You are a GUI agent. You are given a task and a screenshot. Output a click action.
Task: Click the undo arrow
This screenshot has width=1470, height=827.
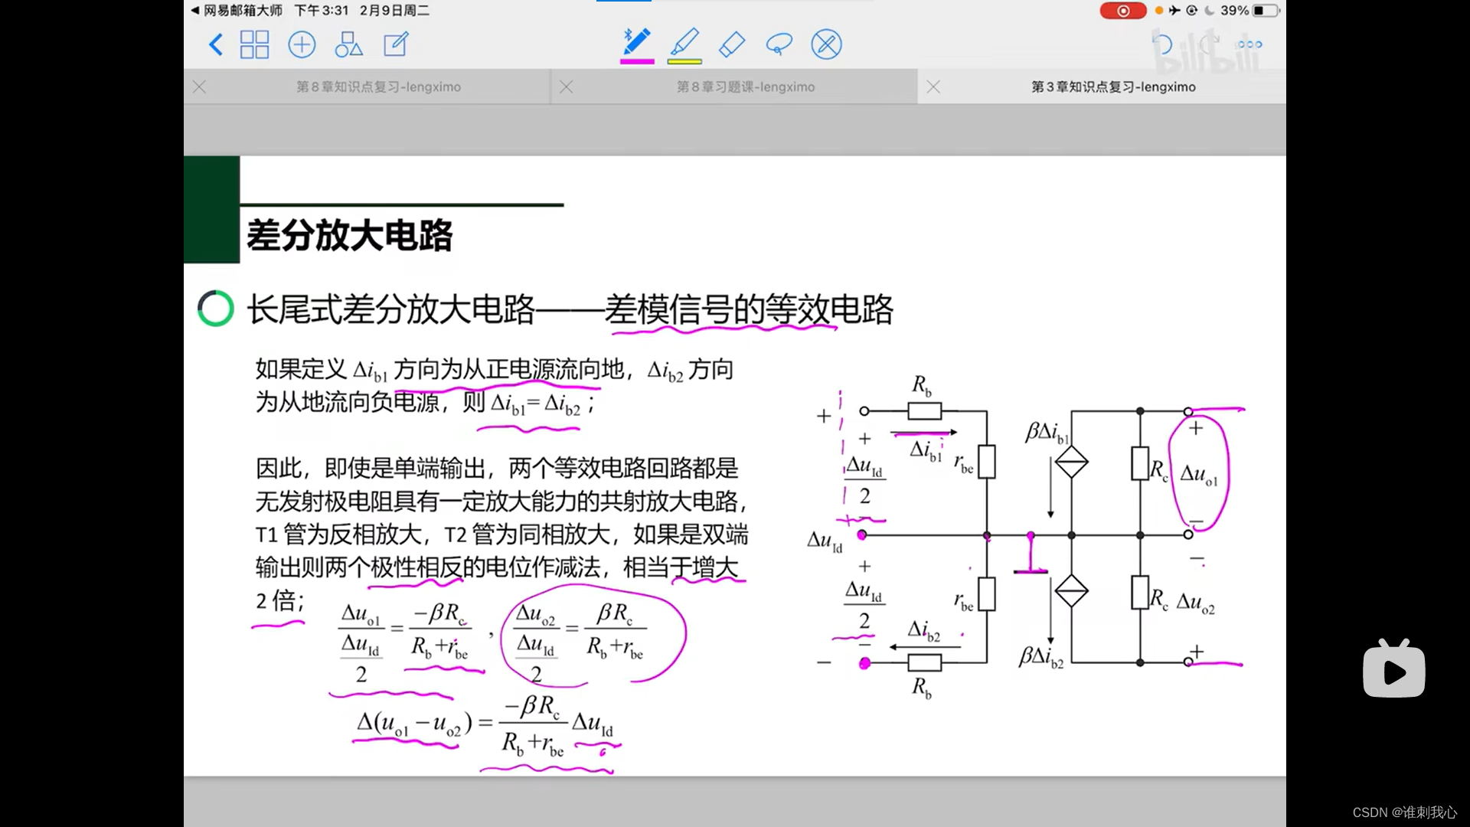[1162, 44]
